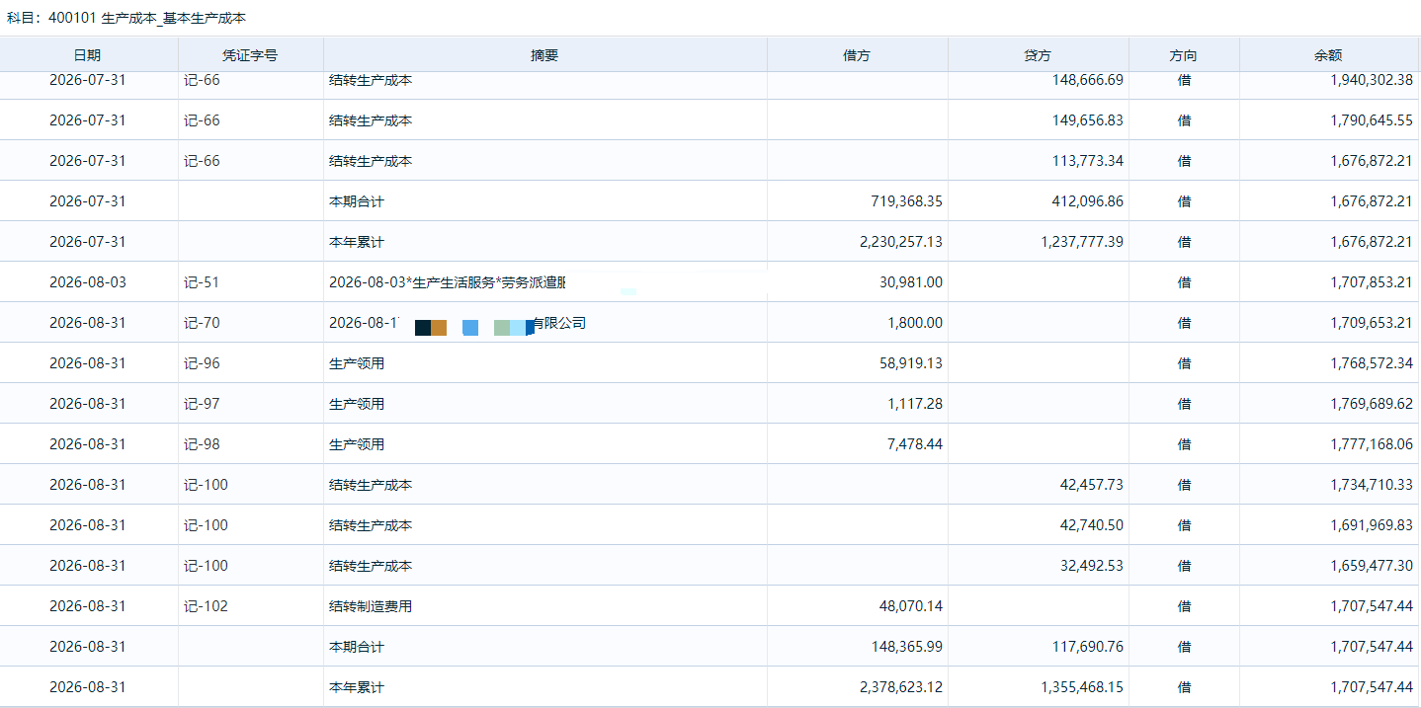Screen dimensions: 1421x708
Task: Select balance 1,777,168.06
Action: pos(1372,444)
